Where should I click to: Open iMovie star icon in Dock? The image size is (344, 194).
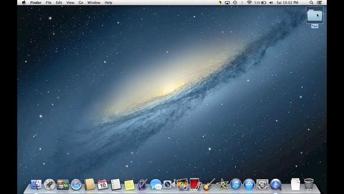222,184
